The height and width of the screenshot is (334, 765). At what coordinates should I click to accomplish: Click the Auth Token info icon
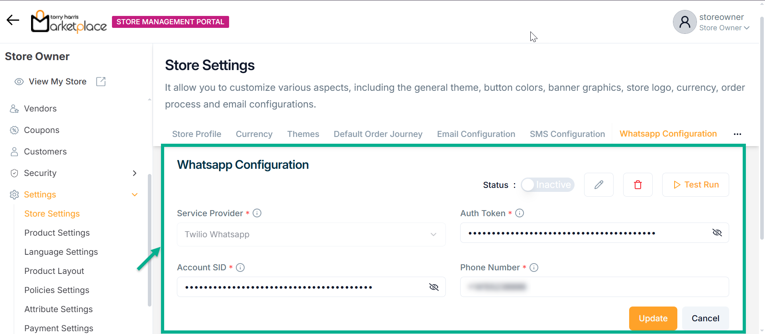click(520, 213)
